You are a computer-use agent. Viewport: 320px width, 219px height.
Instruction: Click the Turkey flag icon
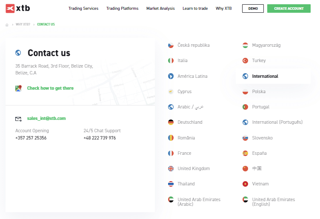[245, 61]
